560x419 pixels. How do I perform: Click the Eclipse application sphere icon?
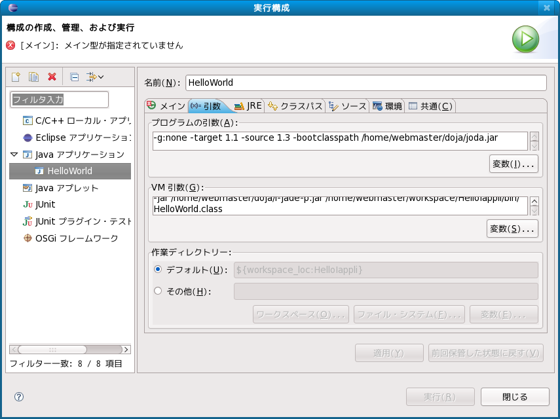[28, 137]
